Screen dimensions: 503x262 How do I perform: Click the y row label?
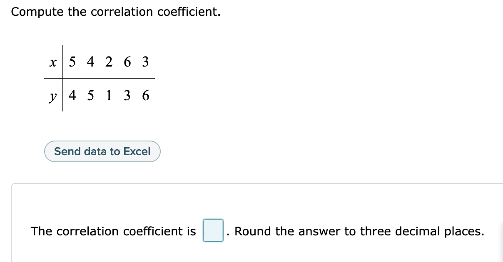point(52,96)
